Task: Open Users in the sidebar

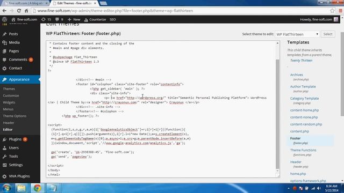Action: [13, 148]
